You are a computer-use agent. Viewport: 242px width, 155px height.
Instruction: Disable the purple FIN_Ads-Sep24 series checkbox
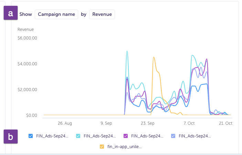pyautogui.click(x=126, y=136)
